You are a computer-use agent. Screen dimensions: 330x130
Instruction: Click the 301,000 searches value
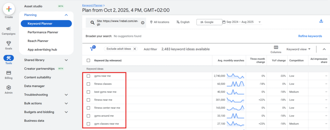[220, 100]
